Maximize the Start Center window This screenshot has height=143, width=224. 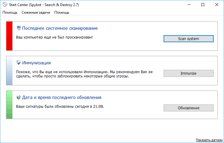tap(202, 5)
